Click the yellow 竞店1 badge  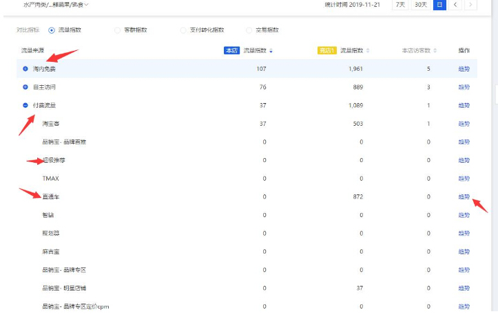click(x=326, y=51)
